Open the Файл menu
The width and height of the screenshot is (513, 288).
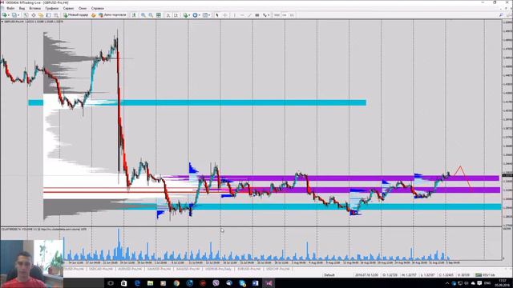point(10,8)
